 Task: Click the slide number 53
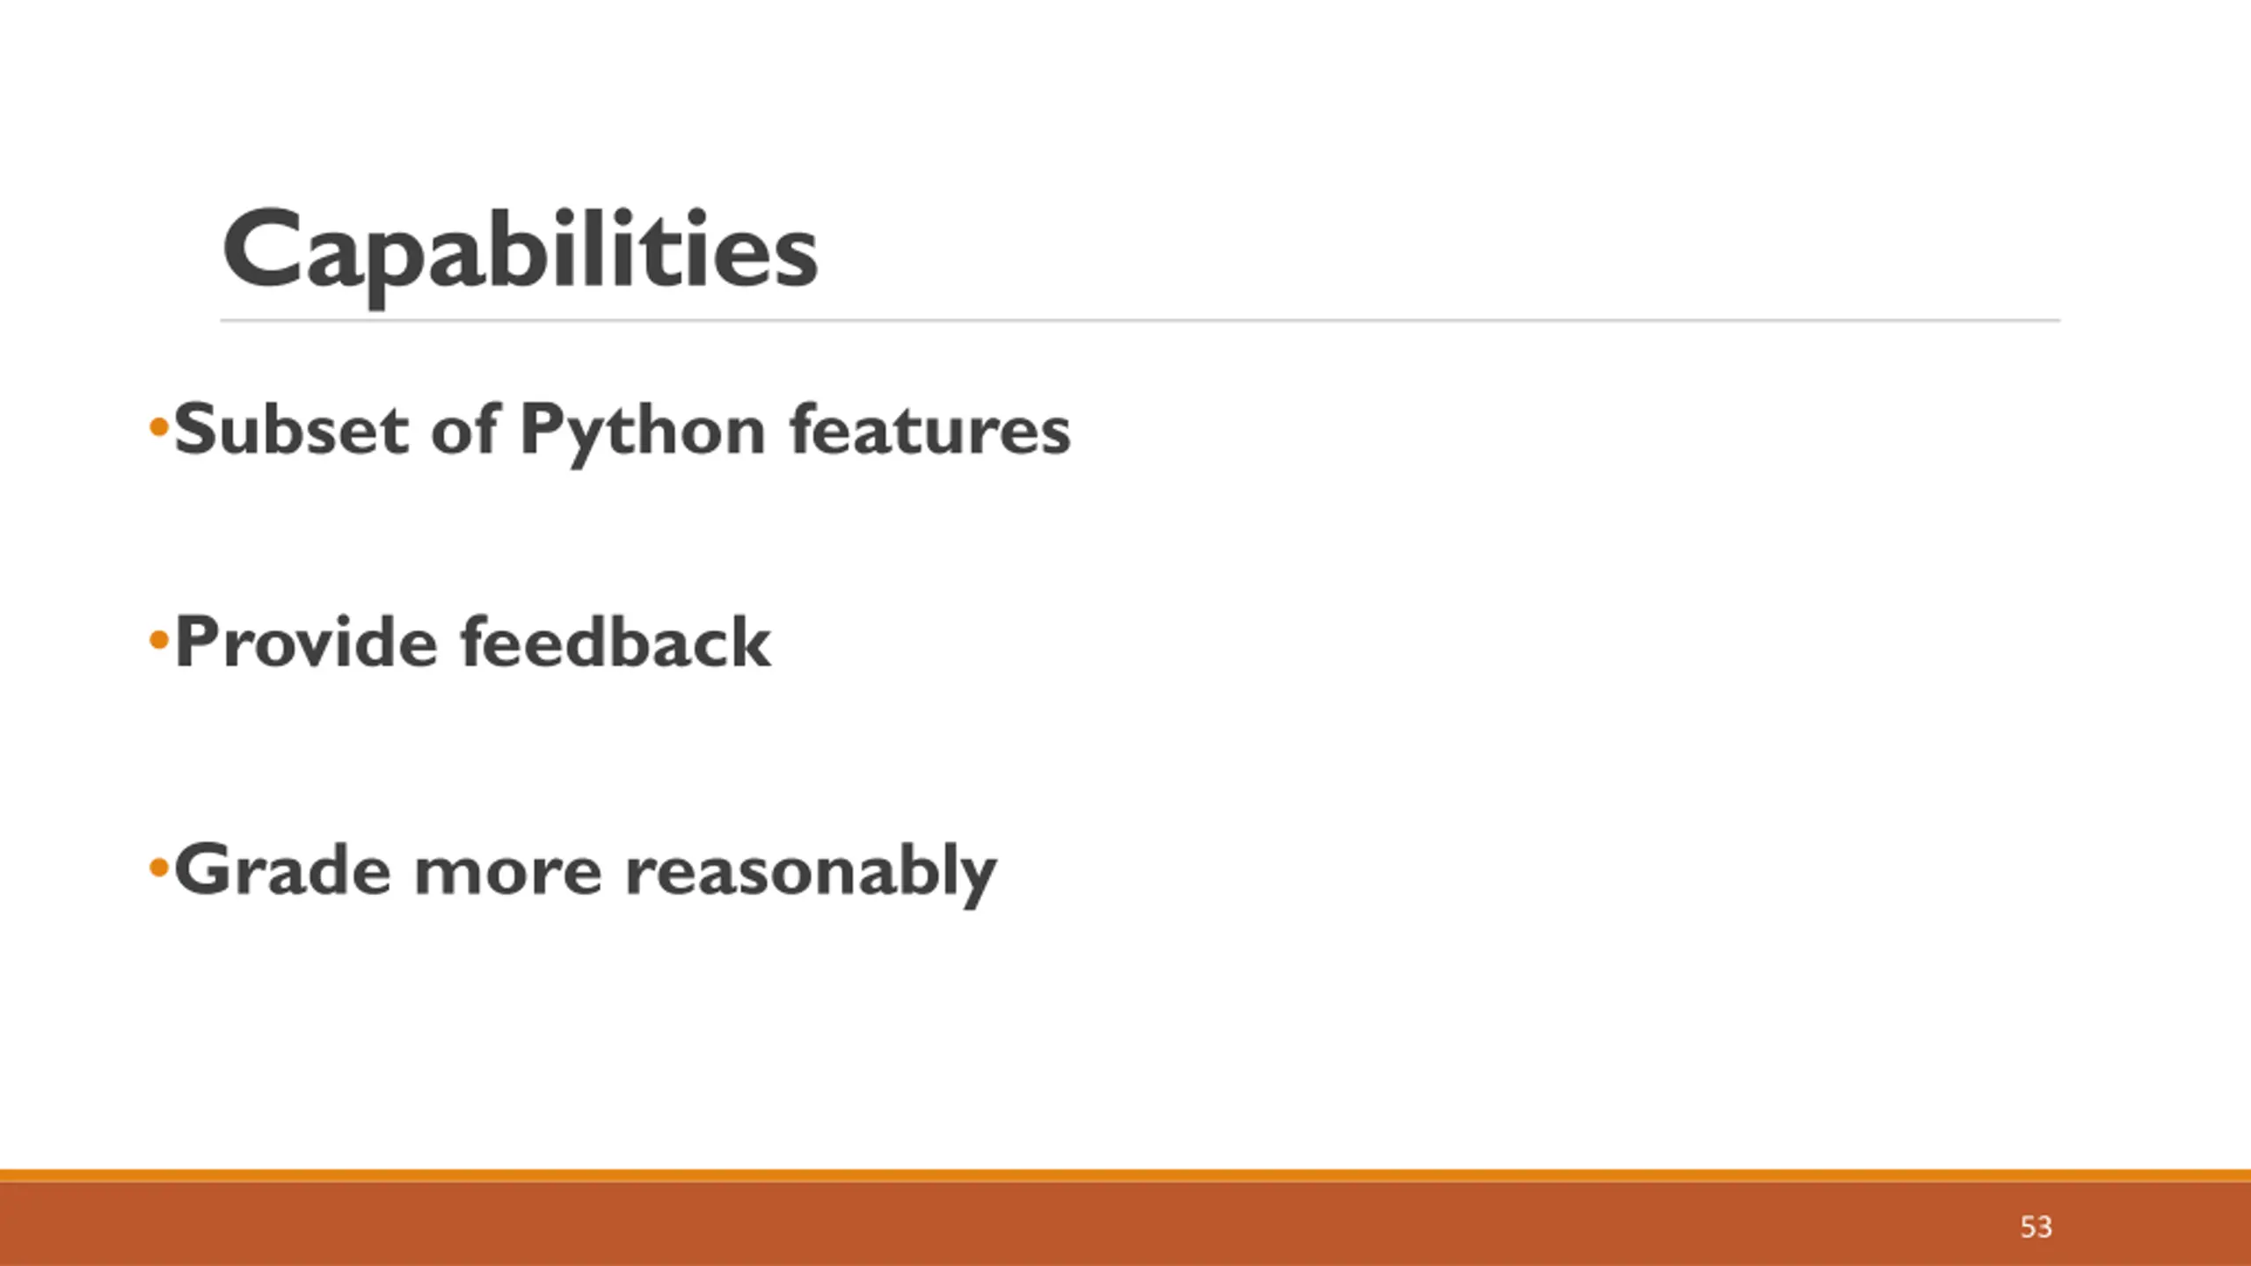pos(2036,1226)
